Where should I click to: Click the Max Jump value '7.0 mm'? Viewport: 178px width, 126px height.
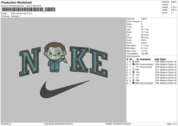(x=144, y=51)
